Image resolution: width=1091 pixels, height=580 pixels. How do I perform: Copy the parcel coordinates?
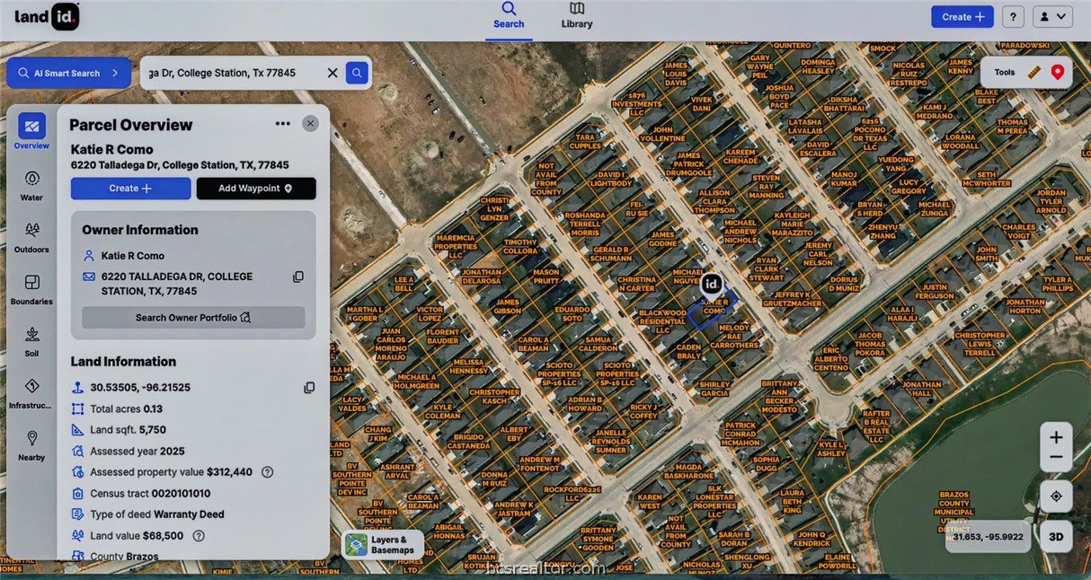[x=309, y=388]
